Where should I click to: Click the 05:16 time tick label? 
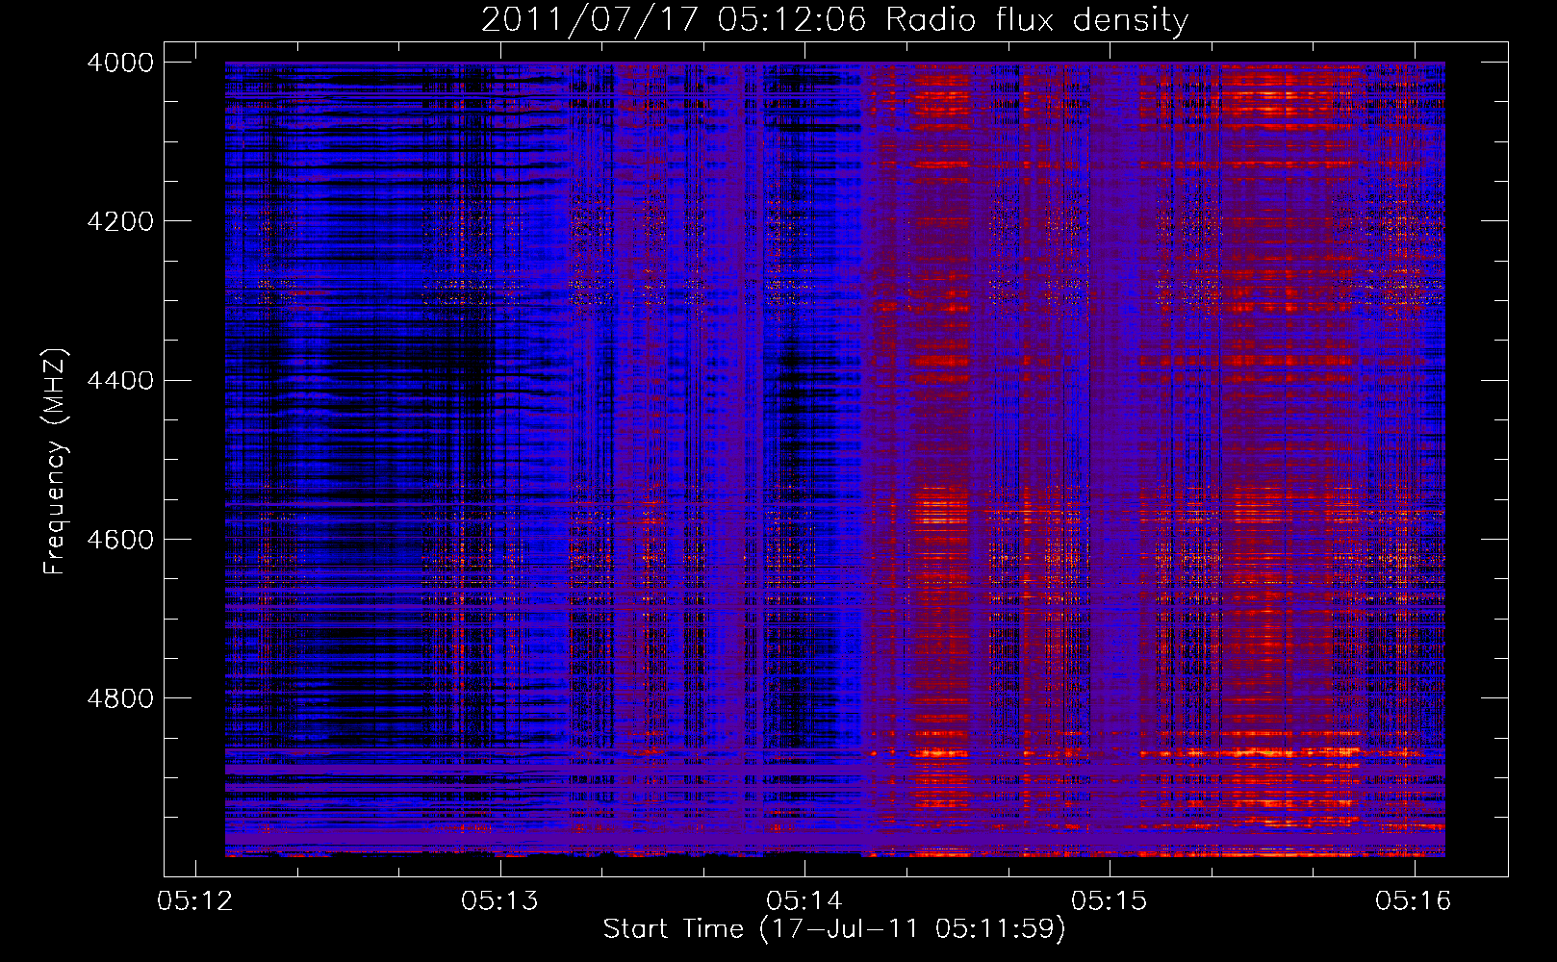[x=1414, y=901]
